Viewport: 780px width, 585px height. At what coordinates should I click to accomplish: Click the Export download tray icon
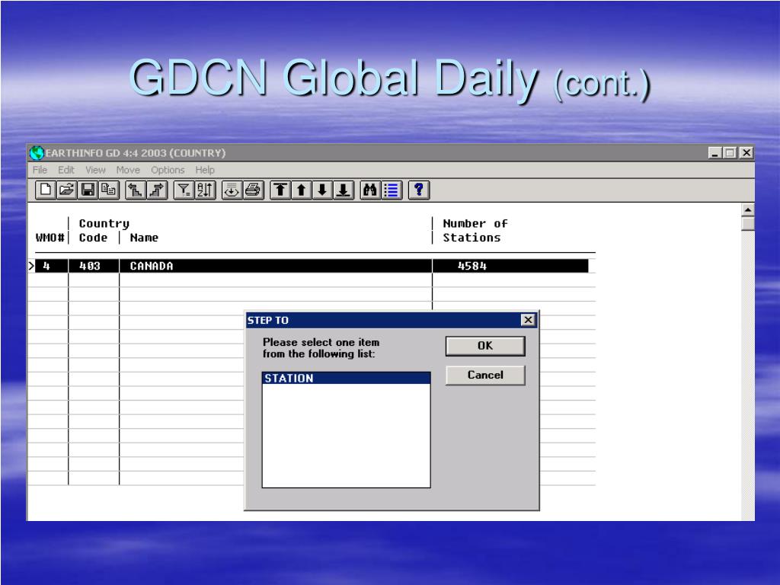[x=232, y=190]
